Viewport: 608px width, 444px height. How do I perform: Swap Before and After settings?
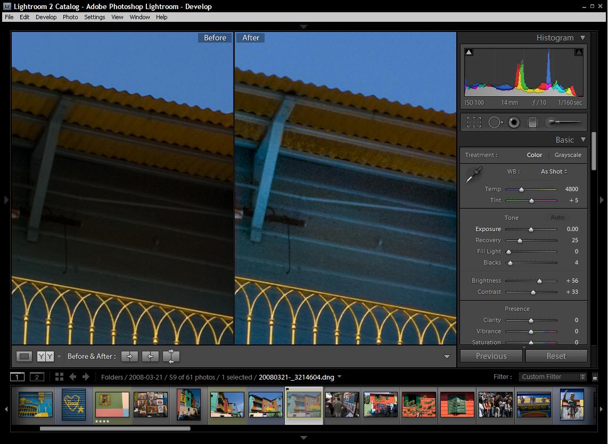tap(171, 357)
